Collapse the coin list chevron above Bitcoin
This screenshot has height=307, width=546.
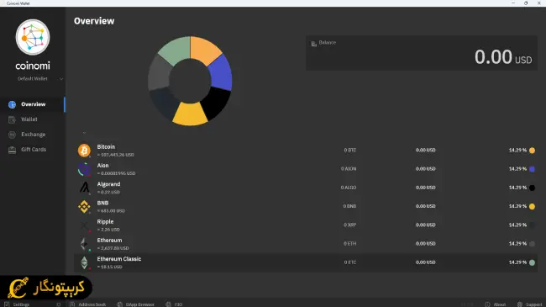[x=84, y=133]
